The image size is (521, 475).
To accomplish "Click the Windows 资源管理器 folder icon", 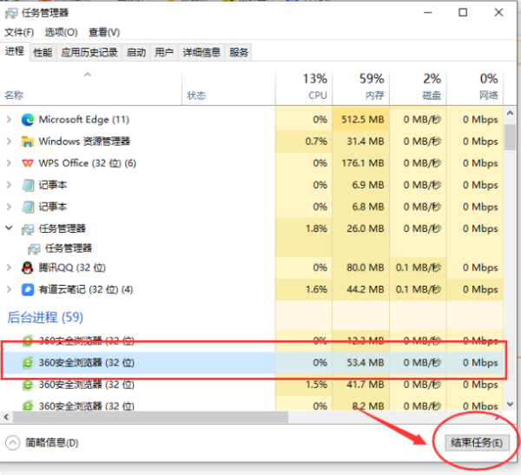I will (28, 142).
